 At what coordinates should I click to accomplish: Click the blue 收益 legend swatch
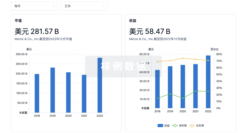click(160, 126)
